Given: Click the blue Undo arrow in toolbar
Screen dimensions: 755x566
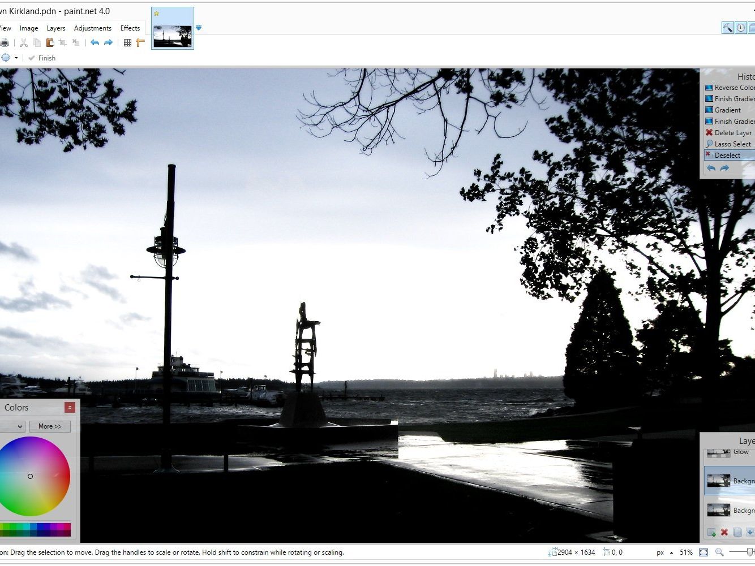Looking at the screenshot, I should pyautogui.click(x=95, y=42).
